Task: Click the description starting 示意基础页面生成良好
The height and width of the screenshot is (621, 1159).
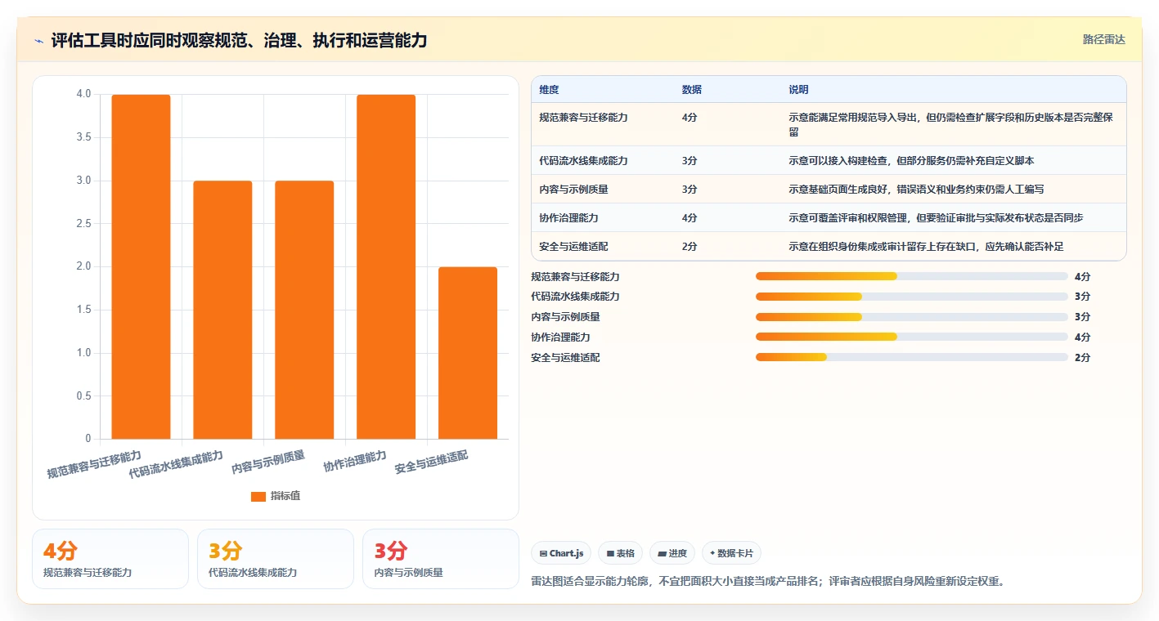Action: pyautogui.click(x=916, y=189)
